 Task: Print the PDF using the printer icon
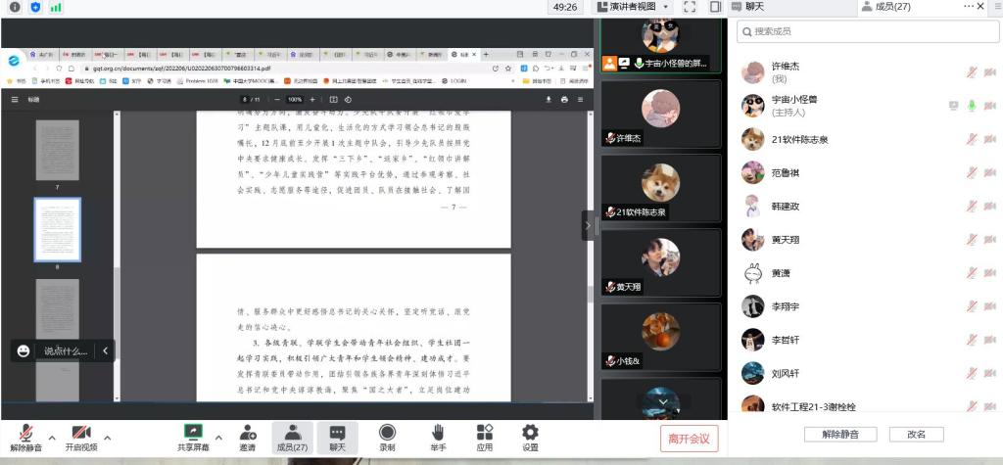click(x=564, y=100)
